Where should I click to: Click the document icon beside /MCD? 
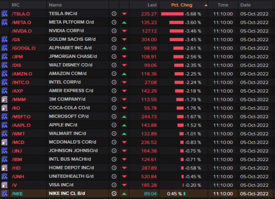coord(4,142)
